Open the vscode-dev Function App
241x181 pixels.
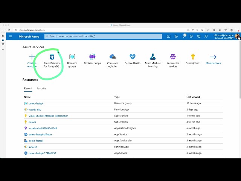35,110
